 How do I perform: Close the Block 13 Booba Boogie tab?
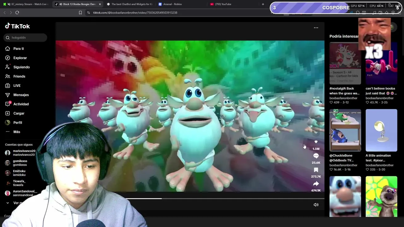(100, 4)
